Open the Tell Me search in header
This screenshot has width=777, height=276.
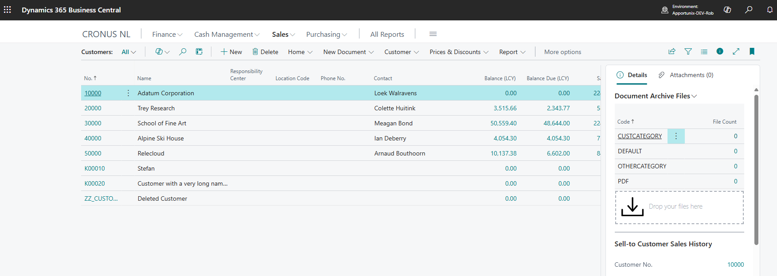[749, 10]
